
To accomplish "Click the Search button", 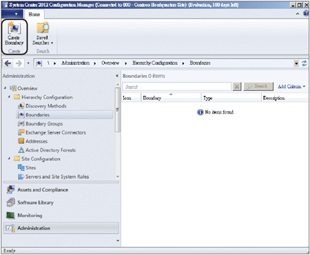I will tap(258, 86).
